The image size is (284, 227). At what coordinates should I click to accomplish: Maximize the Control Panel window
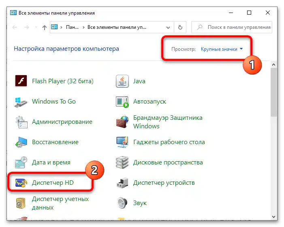(x=249, y=13)
